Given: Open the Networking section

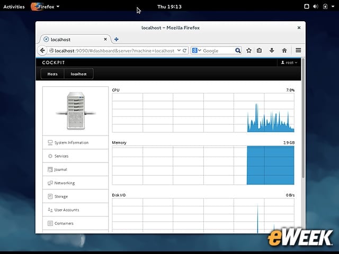Looking at the screenshot, I should (x=75, y=183).
